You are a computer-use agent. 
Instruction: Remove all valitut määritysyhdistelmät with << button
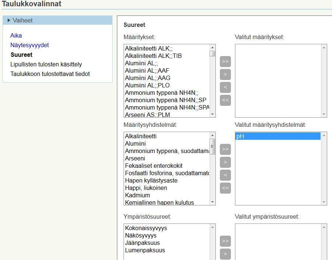point(225,188)
